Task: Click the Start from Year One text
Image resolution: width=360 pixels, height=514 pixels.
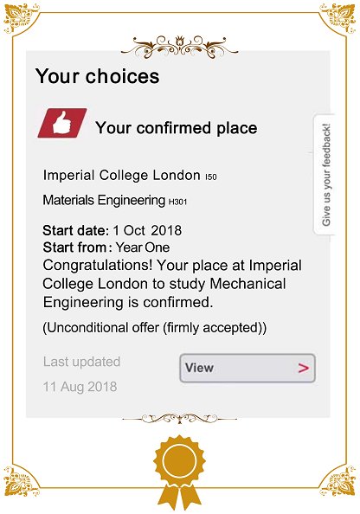Action: point(106,247)
